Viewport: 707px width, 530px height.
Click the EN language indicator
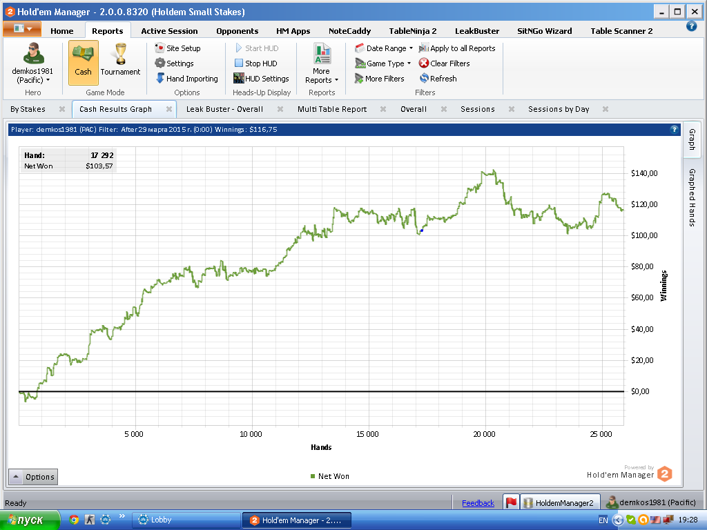pyautogui.click(x=603, y=520)
